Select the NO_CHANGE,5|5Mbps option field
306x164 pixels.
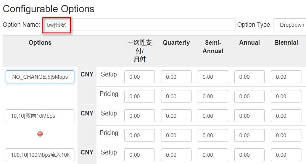click(40, 77)
